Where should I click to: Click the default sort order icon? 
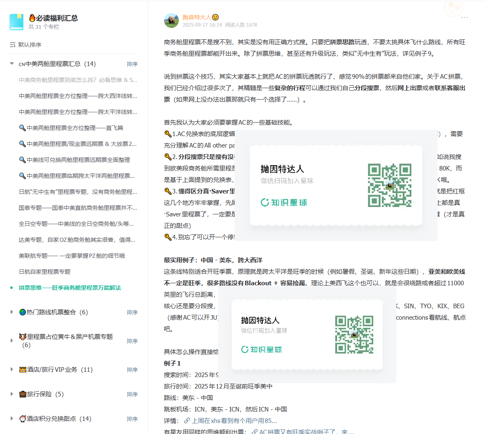pyautogui.click(x=13, y=45)
